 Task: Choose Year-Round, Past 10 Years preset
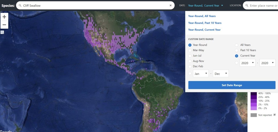pos(205,23)
